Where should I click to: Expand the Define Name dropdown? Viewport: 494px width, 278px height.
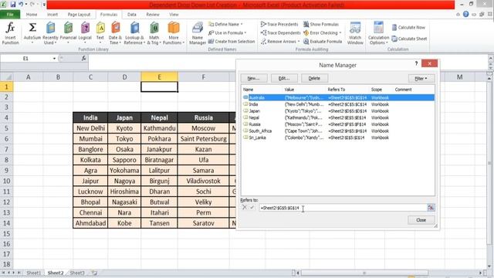click(242, 24)
